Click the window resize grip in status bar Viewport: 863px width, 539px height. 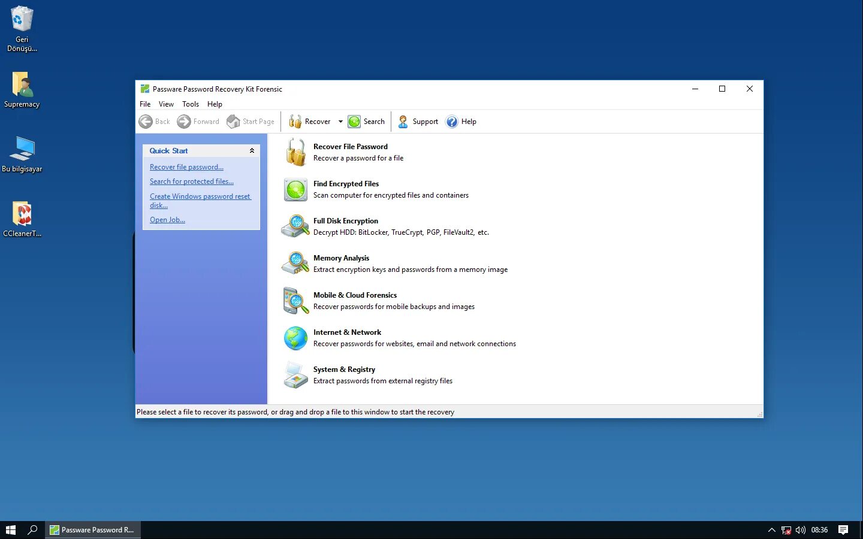point(759,414)
